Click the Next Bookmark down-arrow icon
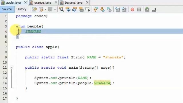The height and width of the screenshot is (103, 183). tap(102, 9)
